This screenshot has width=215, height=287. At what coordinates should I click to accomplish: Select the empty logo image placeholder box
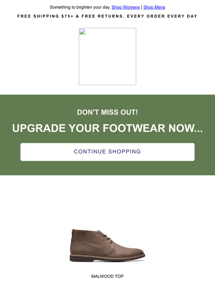point(107,57)
